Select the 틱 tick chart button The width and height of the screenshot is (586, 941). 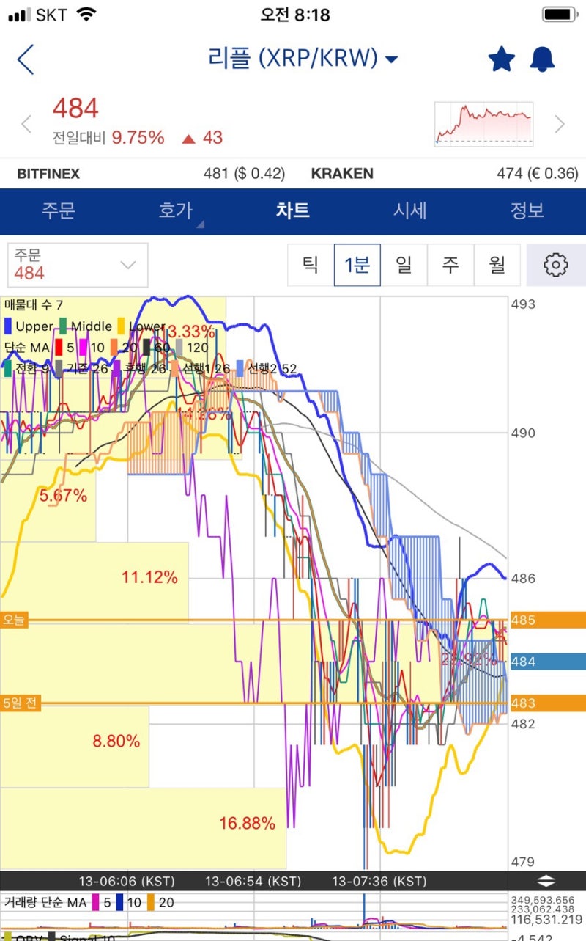click(x=310, y=266)
